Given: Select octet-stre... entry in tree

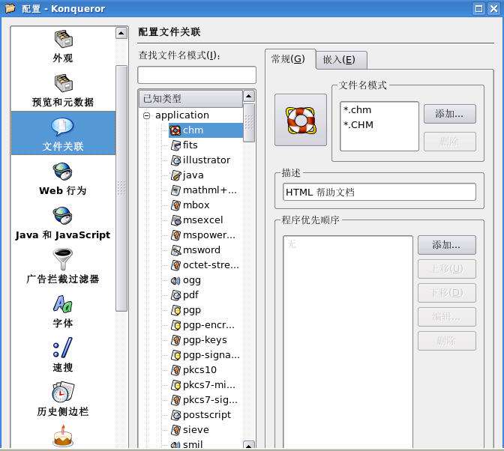Looking at the screenshot, I should point(211,265).
